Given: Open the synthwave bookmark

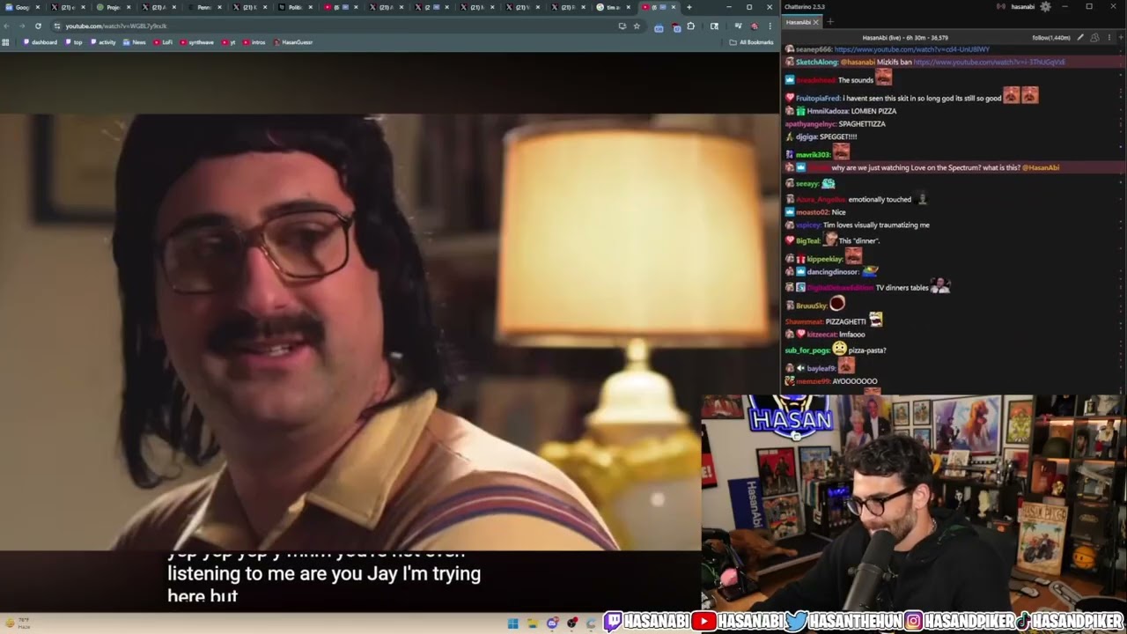Looking at the screenshot, I should coord(196,42).
